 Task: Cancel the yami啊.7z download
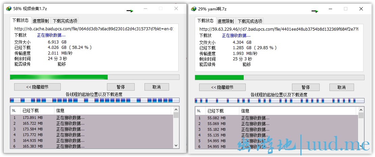point(341,87)
